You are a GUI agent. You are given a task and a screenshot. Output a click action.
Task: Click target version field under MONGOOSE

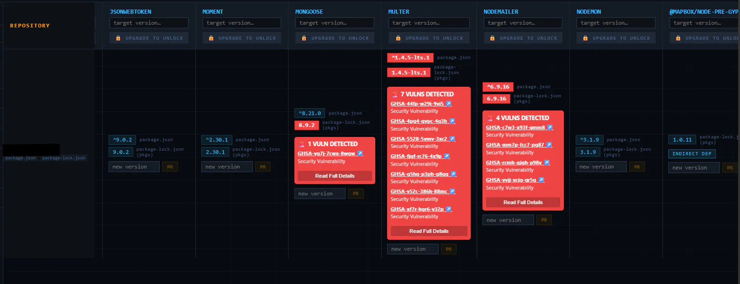pyautogui.click(x=335, y=23)
